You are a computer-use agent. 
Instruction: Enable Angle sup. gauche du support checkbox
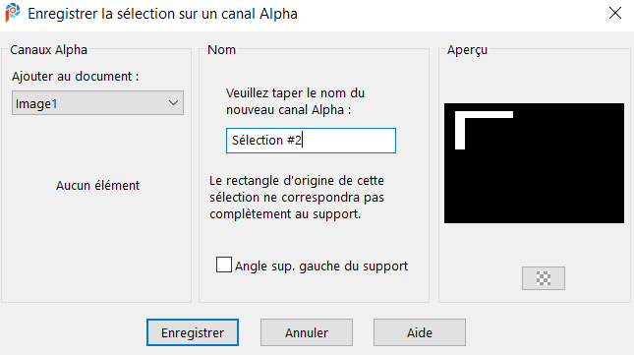click(223, 265)
